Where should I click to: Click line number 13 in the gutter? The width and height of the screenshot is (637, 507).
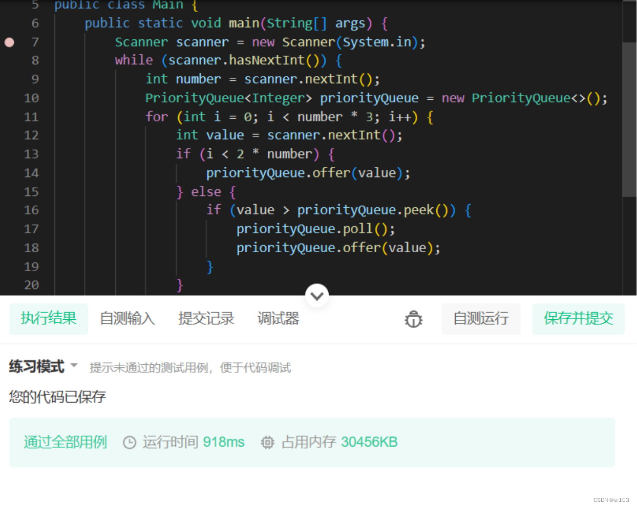pos(31,154)
